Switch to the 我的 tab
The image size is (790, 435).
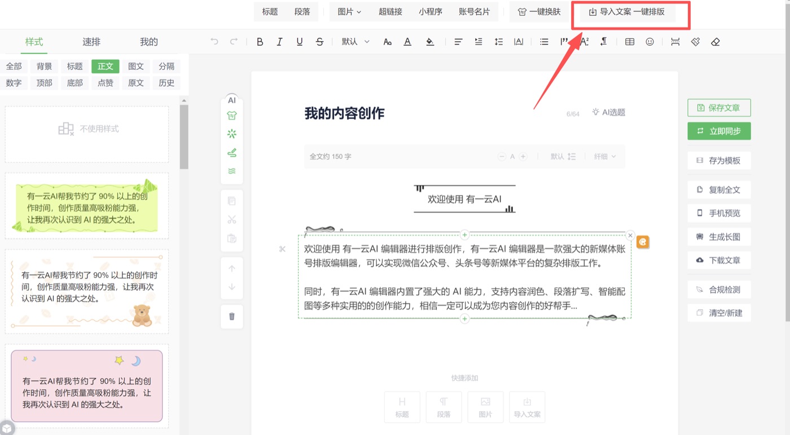click(149, 42)
